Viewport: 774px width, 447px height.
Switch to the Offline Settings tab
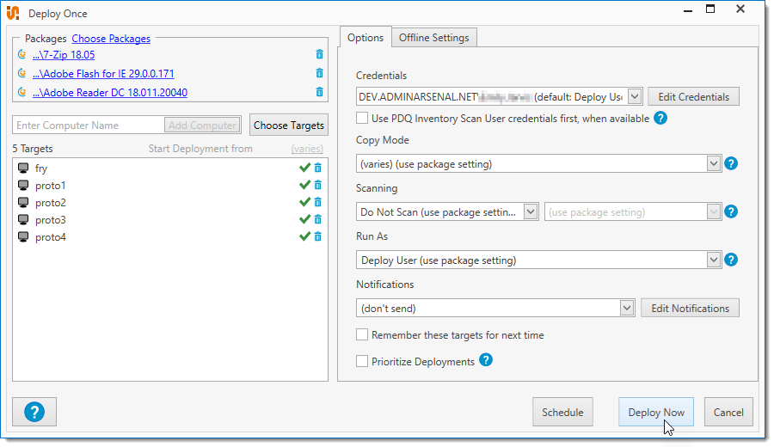click(434, 38)
